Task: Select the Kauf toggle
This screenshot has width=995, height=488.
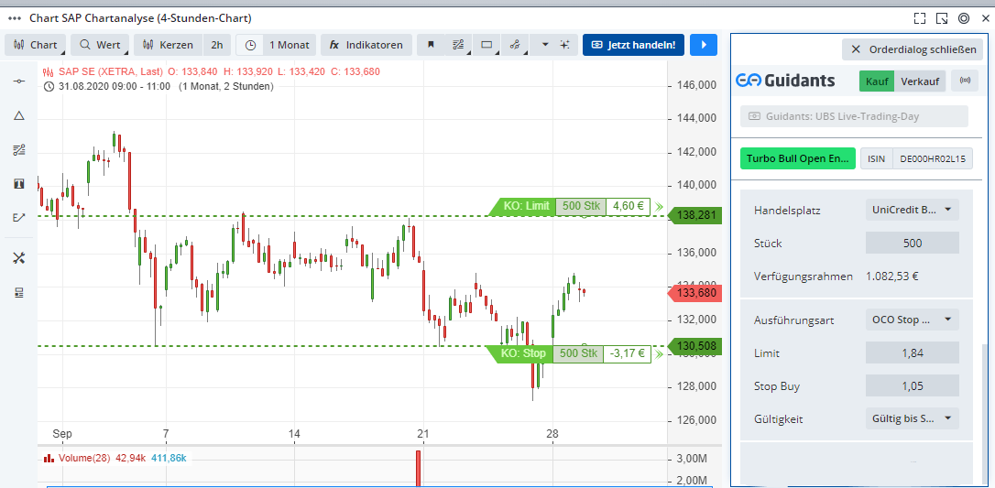Action: (x=876, y=81)
